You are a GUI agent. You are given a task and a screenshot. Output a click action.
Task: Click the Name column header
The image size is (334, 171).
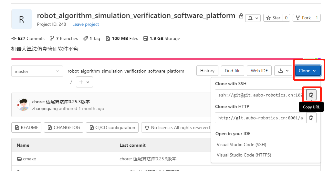pyautogui.click(x=23, y=145)
